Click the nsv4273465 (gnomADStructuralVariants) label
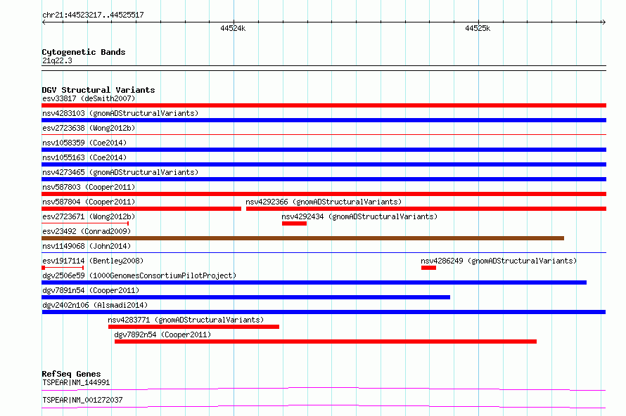This screenshot has width=626, height=416. pos(120,172)
